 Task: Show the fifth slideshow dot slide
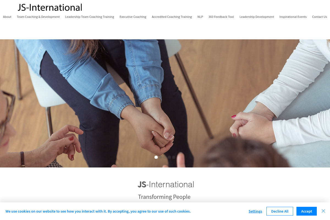[x=174, y=157]
